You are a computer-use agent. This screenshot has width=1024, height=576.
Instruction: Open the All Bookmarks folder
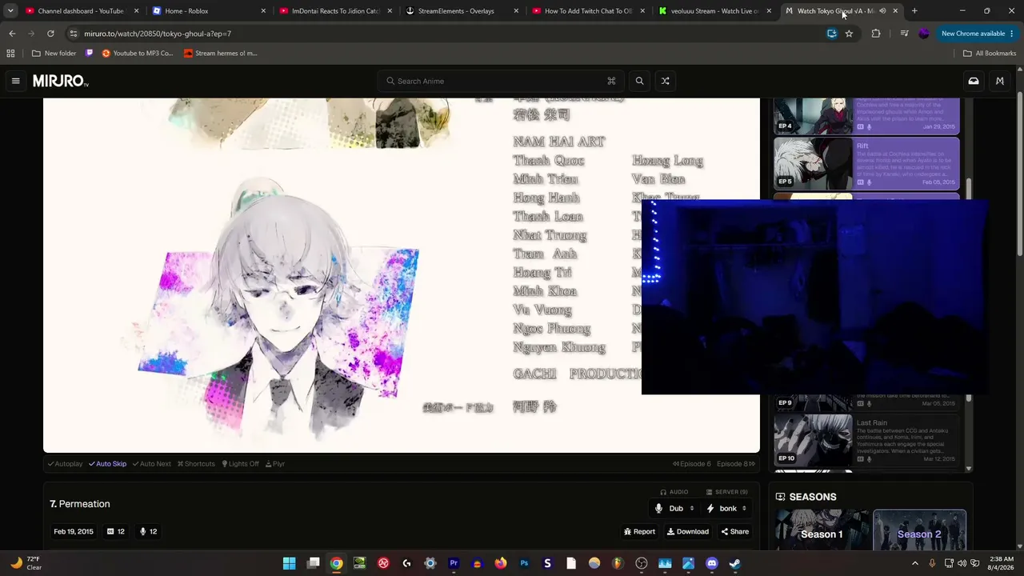pyautogui.click(x=990, y=54)
